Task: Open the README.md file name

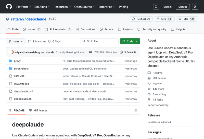Action: pos(21,84)
